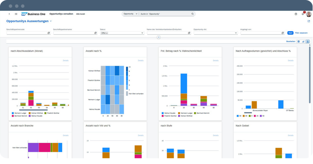Screen dimensions: 313x164
Task: Switch to table view
Action: click(x=299, y=42)
